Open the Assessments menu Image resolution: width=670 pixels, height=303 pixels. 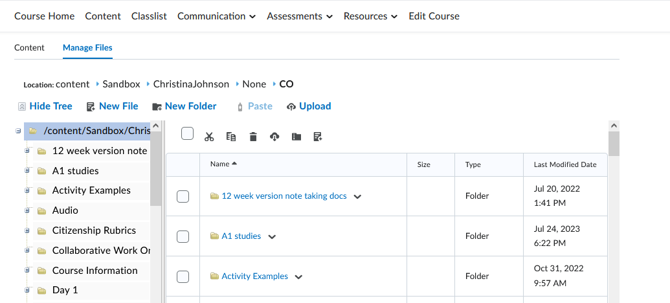[300, 16]
